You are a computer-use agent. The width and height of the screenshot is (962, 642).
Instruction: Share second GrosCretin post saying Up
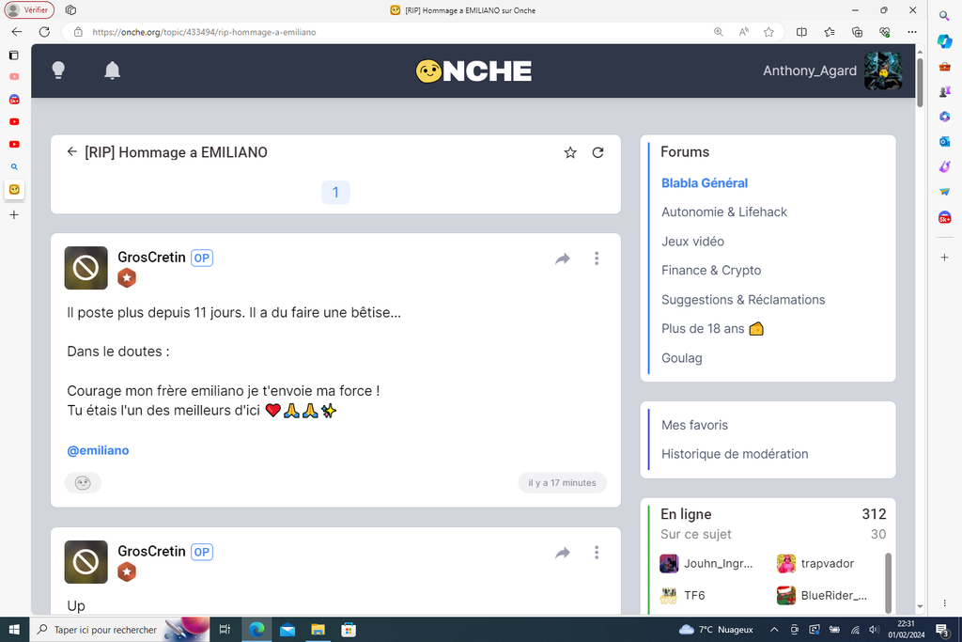click(x=563, y=553)
